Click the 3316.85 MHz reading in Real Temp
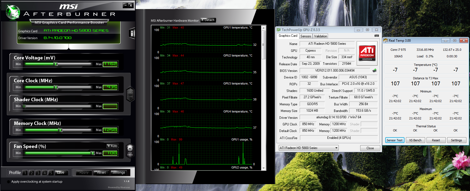The height and width of the screenshot is (191, 470). [x=425, y=50]
